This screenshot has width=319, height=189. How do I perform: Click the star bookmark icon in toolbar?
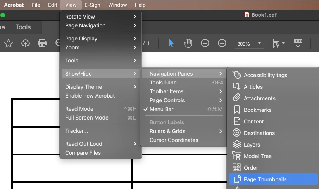9,43
